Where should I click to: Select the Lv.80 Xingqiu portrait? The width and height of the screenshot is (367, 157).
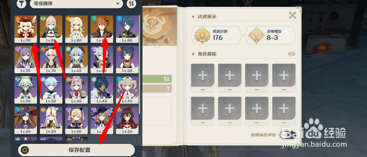click(x=127, y=29)
